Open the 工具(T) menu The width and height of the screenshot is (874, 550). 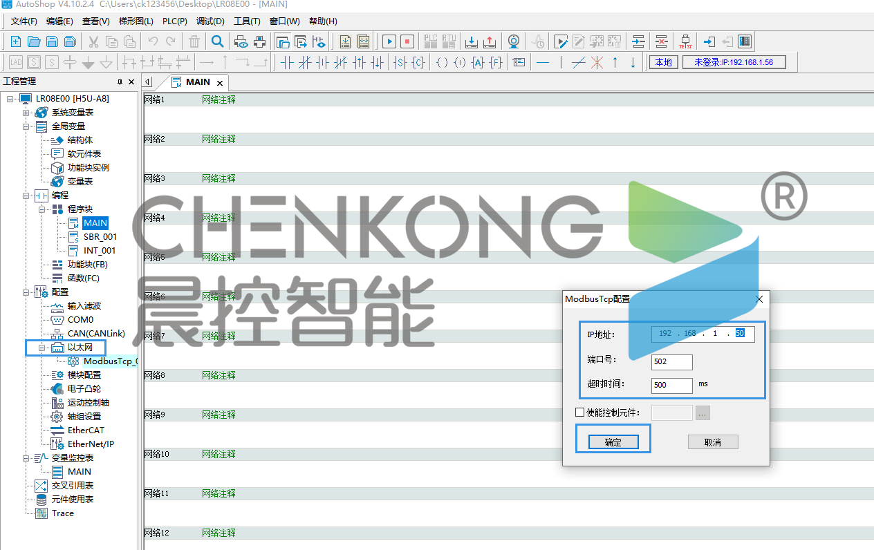[247, 21]
